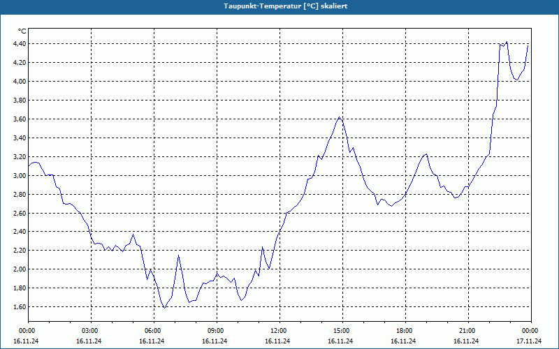Click the 00:00 label above 17.11.24

tap(530, 331)
